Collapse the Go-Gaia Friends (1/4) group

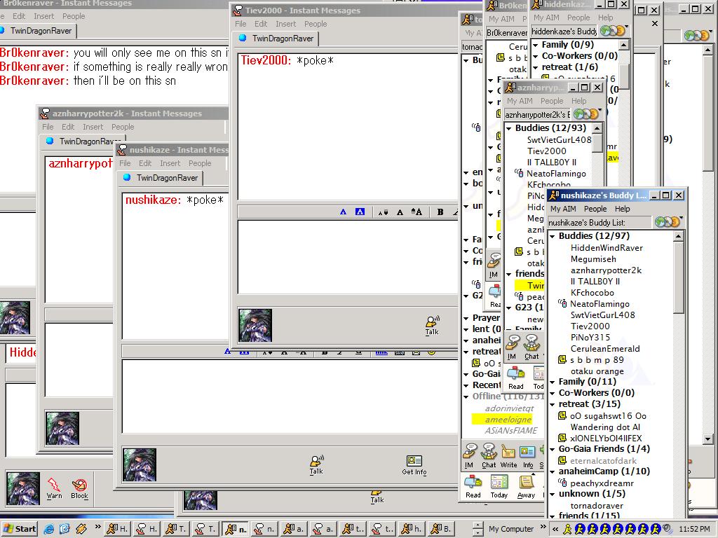click(553, 449)
